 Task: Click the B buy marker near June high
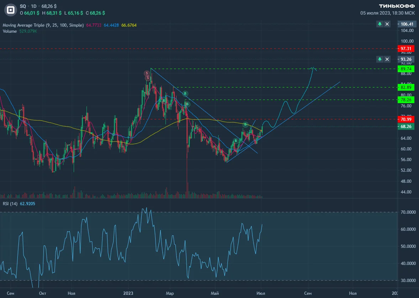(x=245, y=124)
